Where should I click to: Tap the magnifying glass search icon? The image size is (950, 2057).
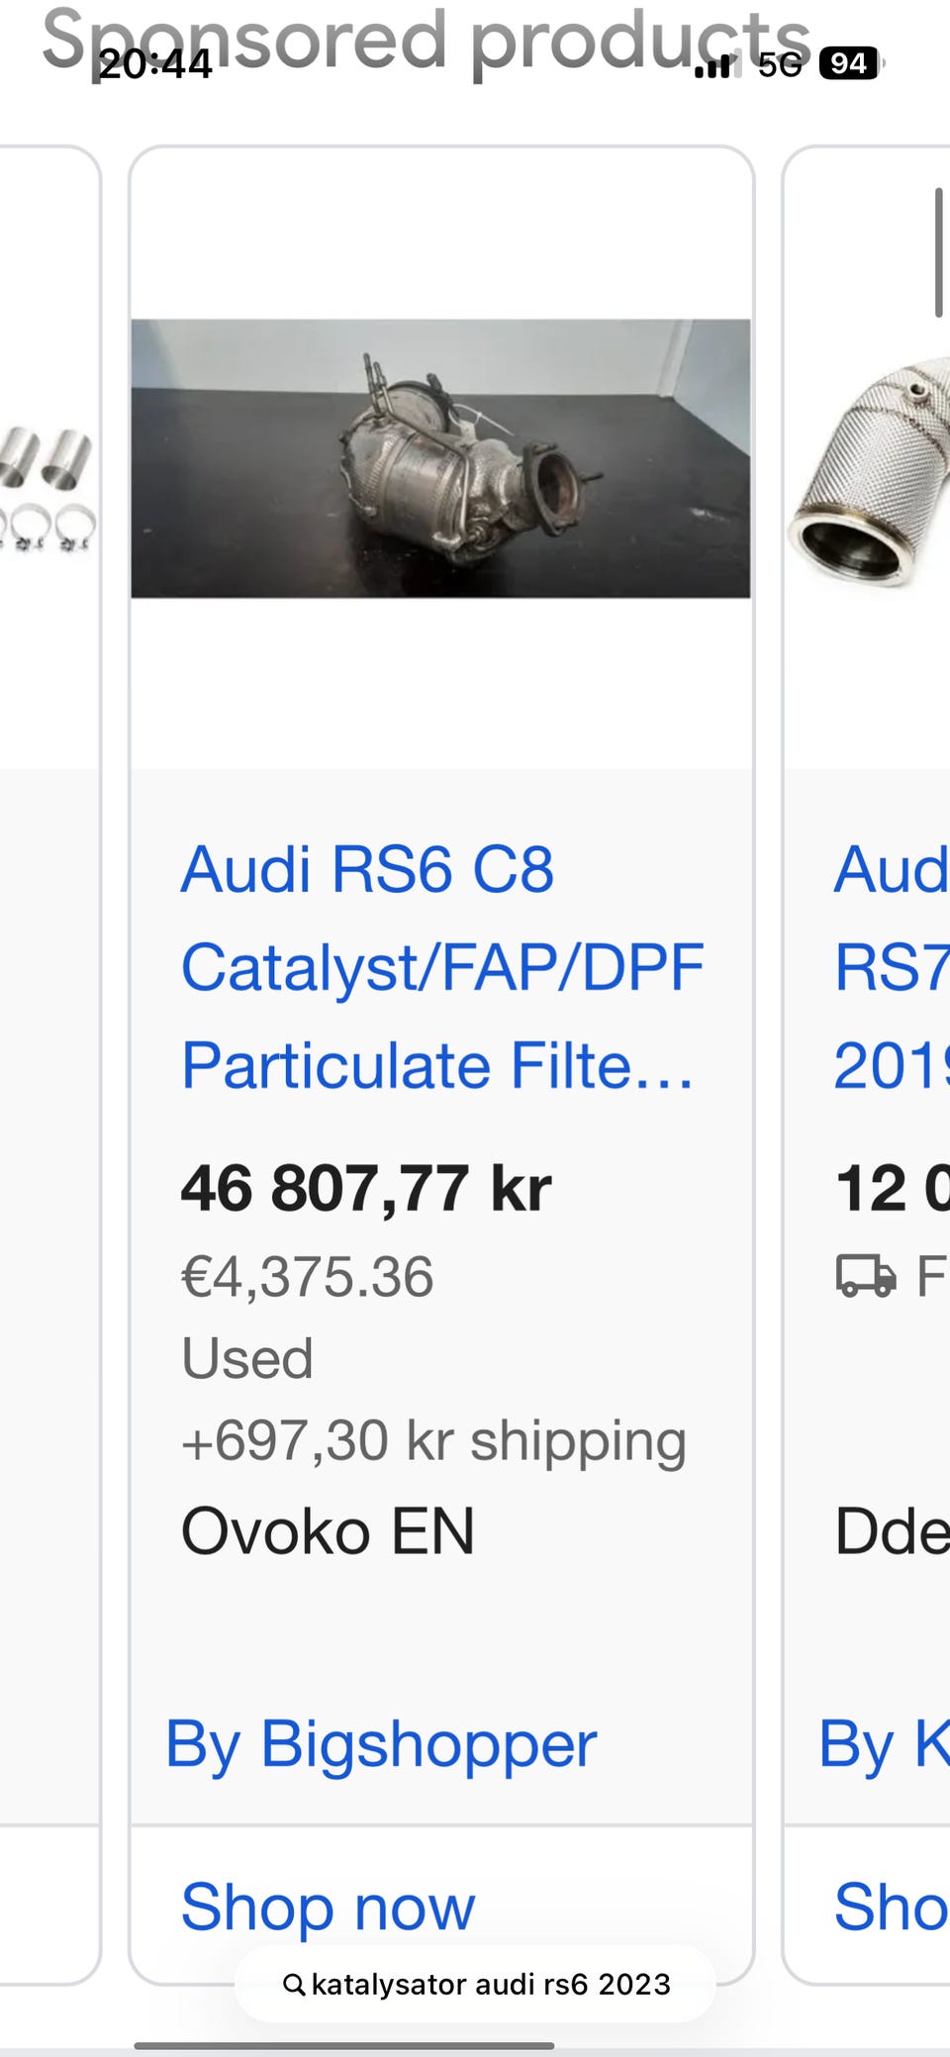[294, 1985]
